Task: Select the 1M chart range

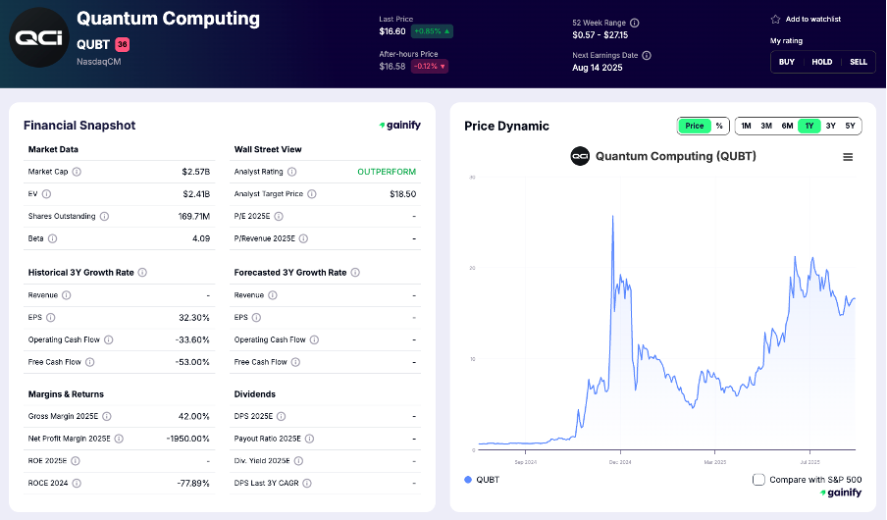Action: (x=746, y=126)
